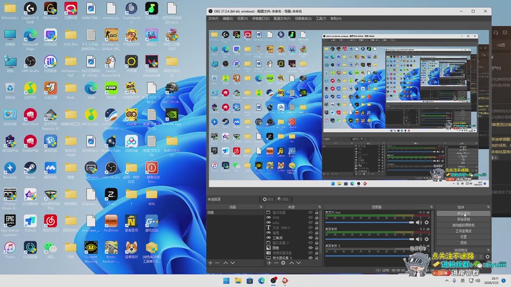Open the Epic Games Launcher shortcut
The height and width of the screenshot is (287, 511).
tap(10, 221)
